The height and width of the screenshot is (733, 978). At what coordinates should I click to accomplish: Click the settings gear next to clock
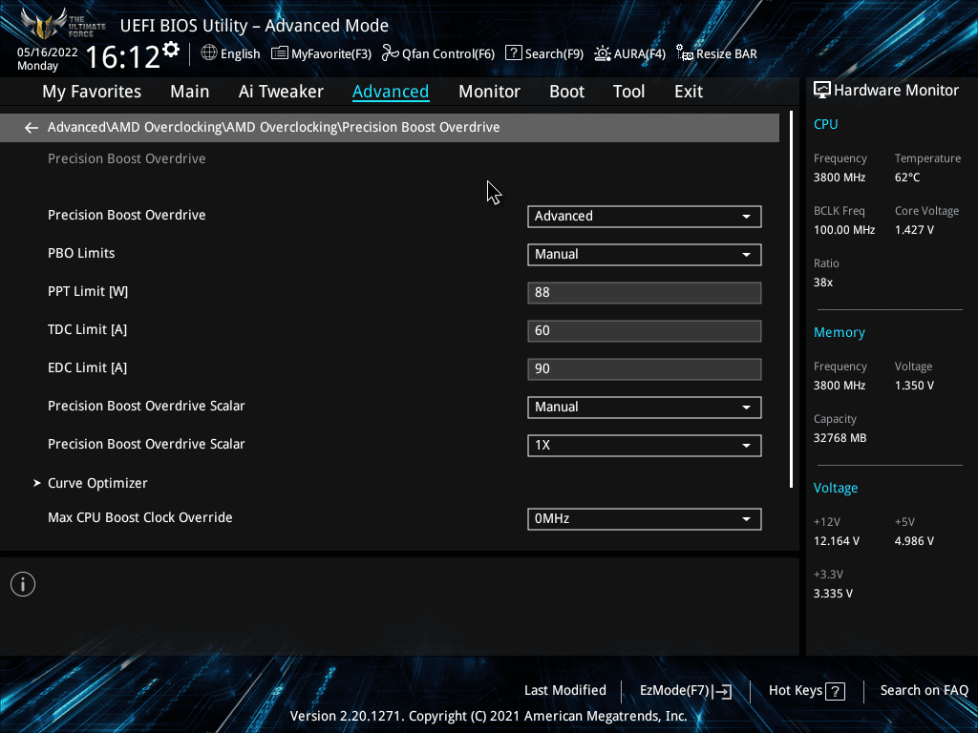[171, 50]
